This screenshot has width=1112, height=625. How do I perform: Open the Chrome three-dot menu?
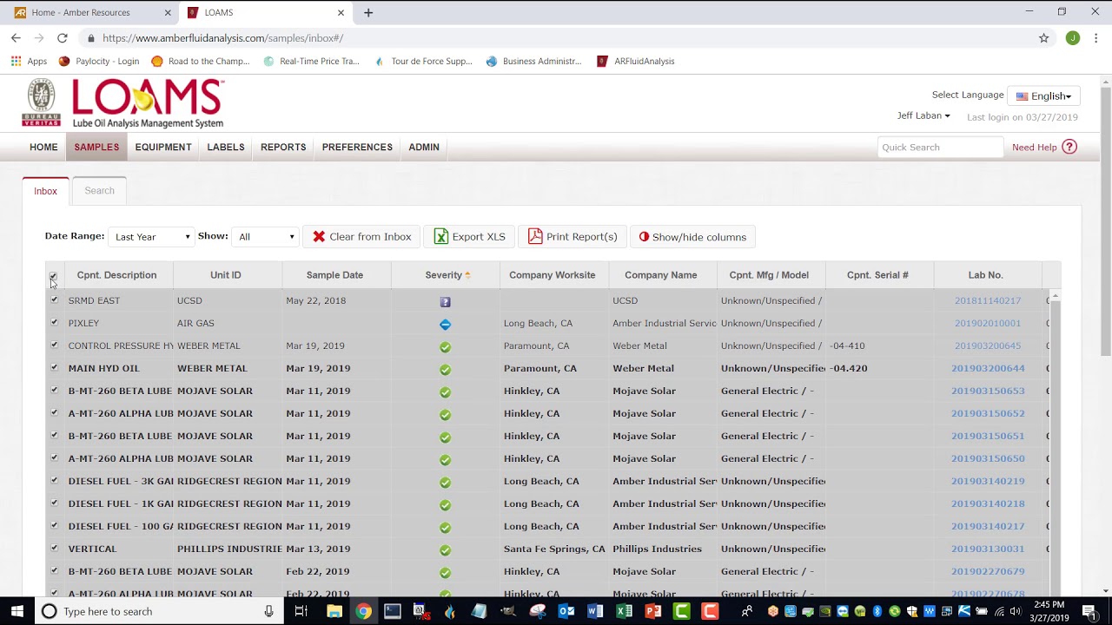1096,38
